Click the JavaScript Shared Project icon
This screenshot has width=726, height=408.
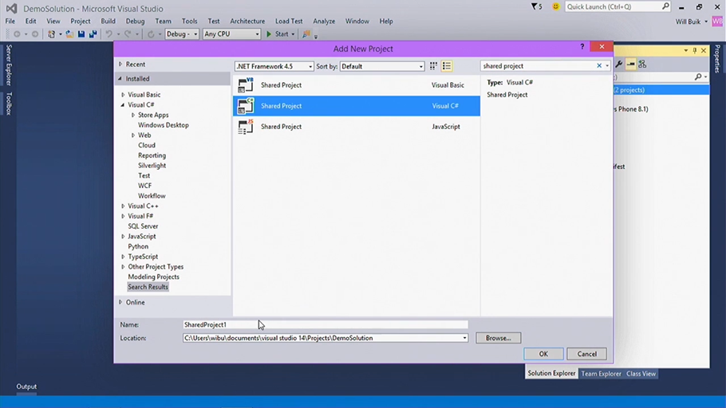click(246, 127)
